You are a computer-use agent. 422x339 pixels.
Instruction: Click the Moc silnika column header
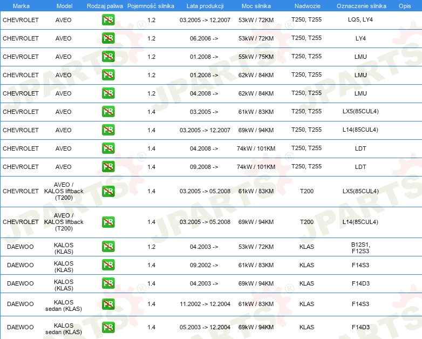pyautogui.click(x=256, y=6)
